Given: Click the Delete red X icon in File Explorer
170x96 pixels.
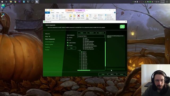Looking at the screenshot, I should click(79, 16).
